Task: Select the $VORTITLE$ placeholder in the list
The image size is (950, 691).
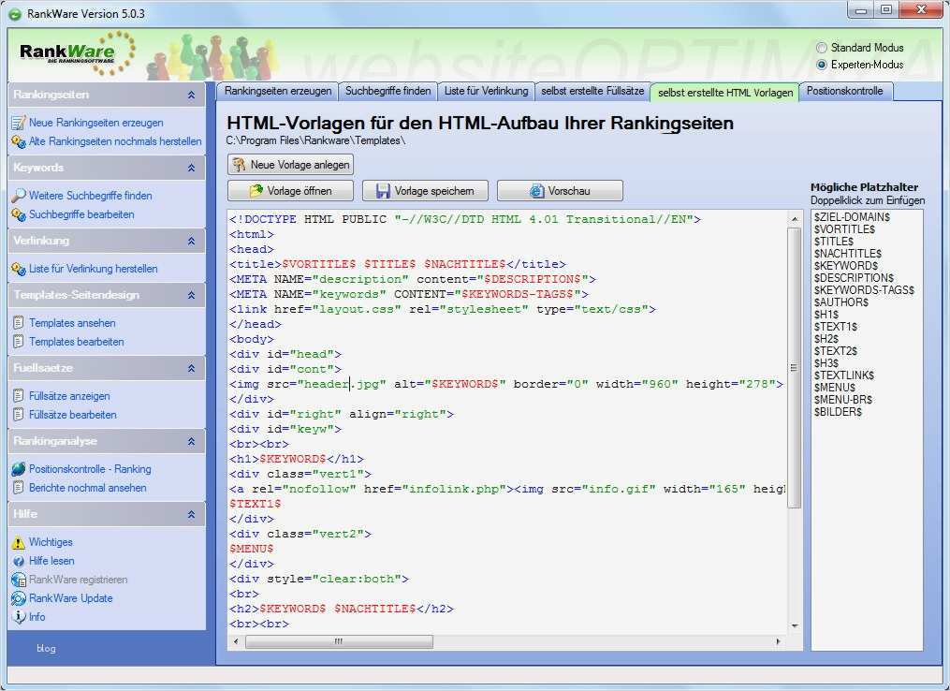Action: coord(844,229)
